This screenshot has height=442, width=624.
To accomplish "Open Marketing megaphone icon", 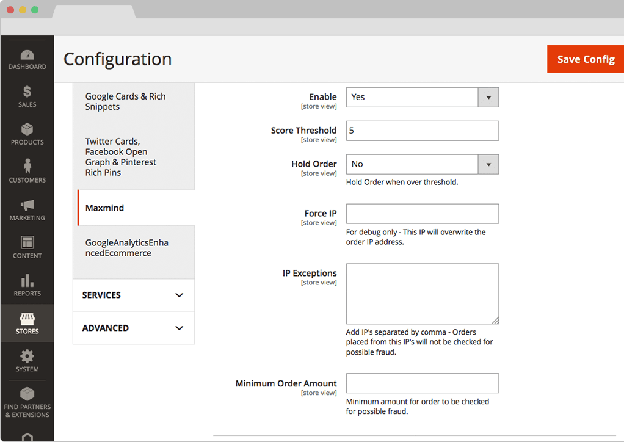I will point(27,205).
